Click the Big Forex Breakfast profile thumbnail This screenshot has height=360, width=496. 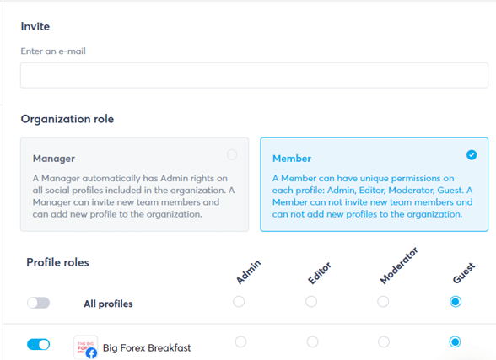(x=86, y=347)
